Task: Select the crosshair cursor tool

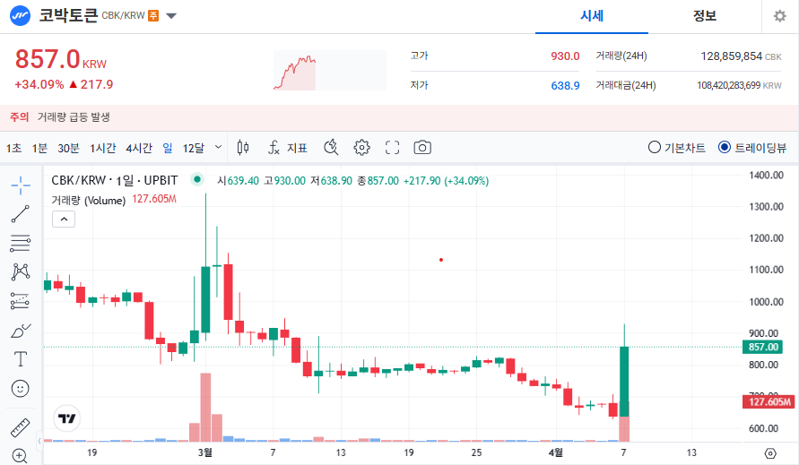Action: click(21, 185)
